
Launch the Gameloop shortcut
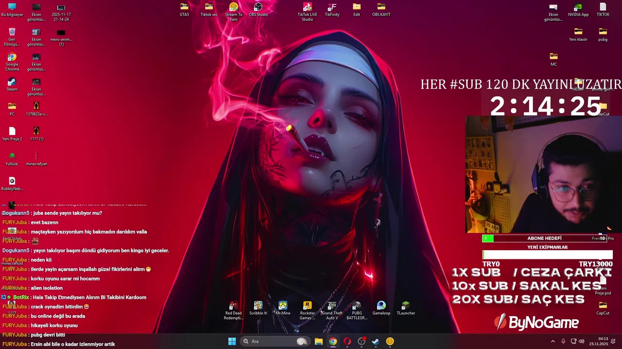[x=381, y=308]
